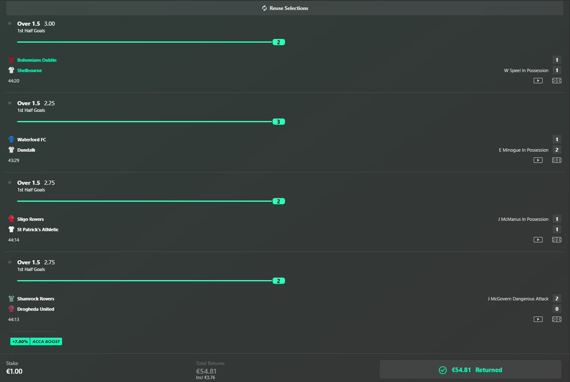Click the status dot beside Over 1.5 3.00

coord(9,23)
